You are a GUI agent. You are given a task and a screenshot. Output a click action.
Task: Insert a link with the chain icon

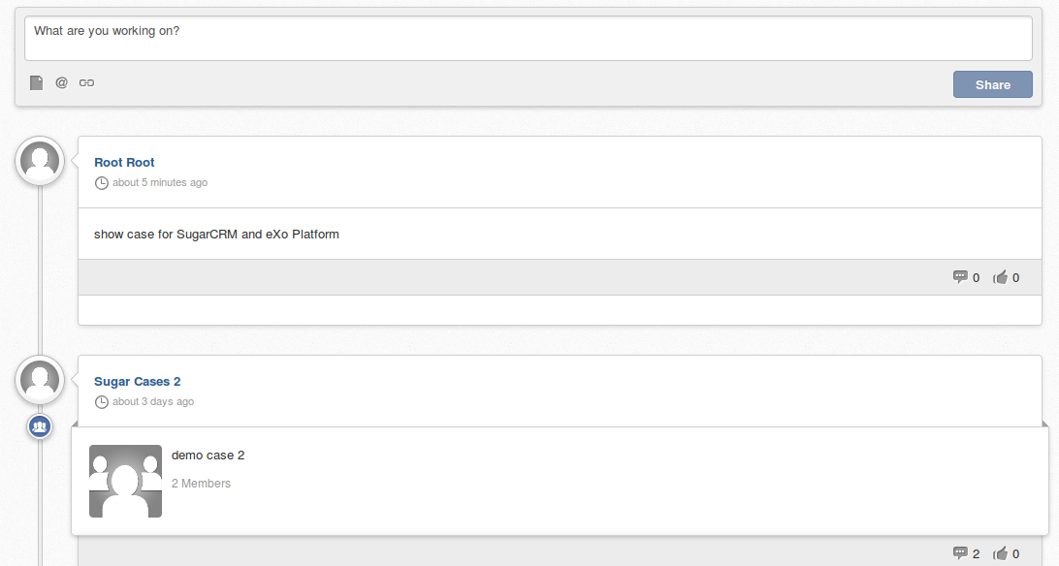[x=86, y=83]
